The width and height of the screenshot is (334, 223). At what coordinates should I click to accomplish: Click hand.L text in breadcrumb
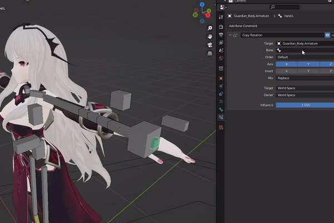click(x=289, y=16)
